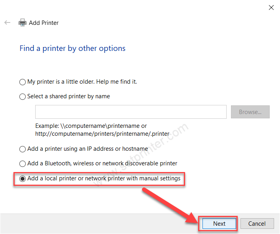Click the Browse... button

250,112
